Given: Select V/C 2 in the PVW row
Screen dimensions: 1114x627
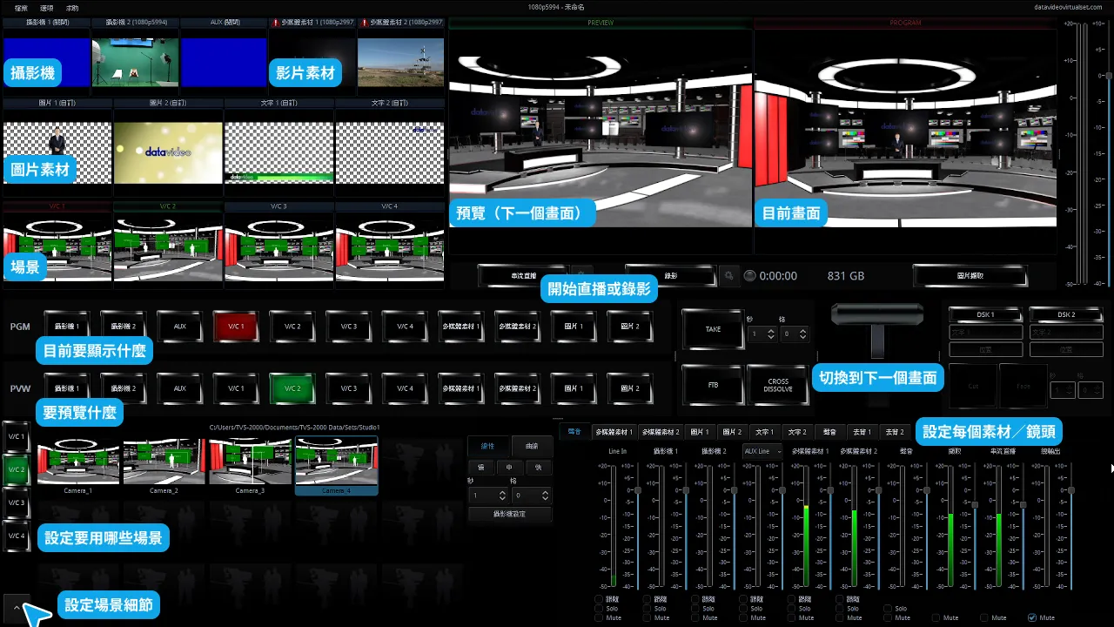Looking at the screenshot, I should pos(292,388).
